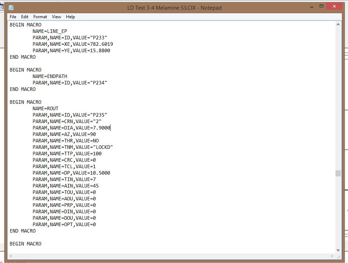Click the TNM line with "LOCKD"
Image resolution: width=348 pixels, height=263 pixels.
(73, 147)
